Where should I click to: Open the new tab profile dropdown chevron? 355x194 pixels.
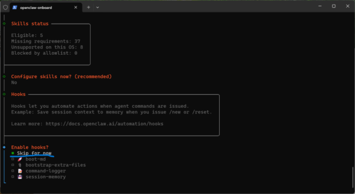97,7
